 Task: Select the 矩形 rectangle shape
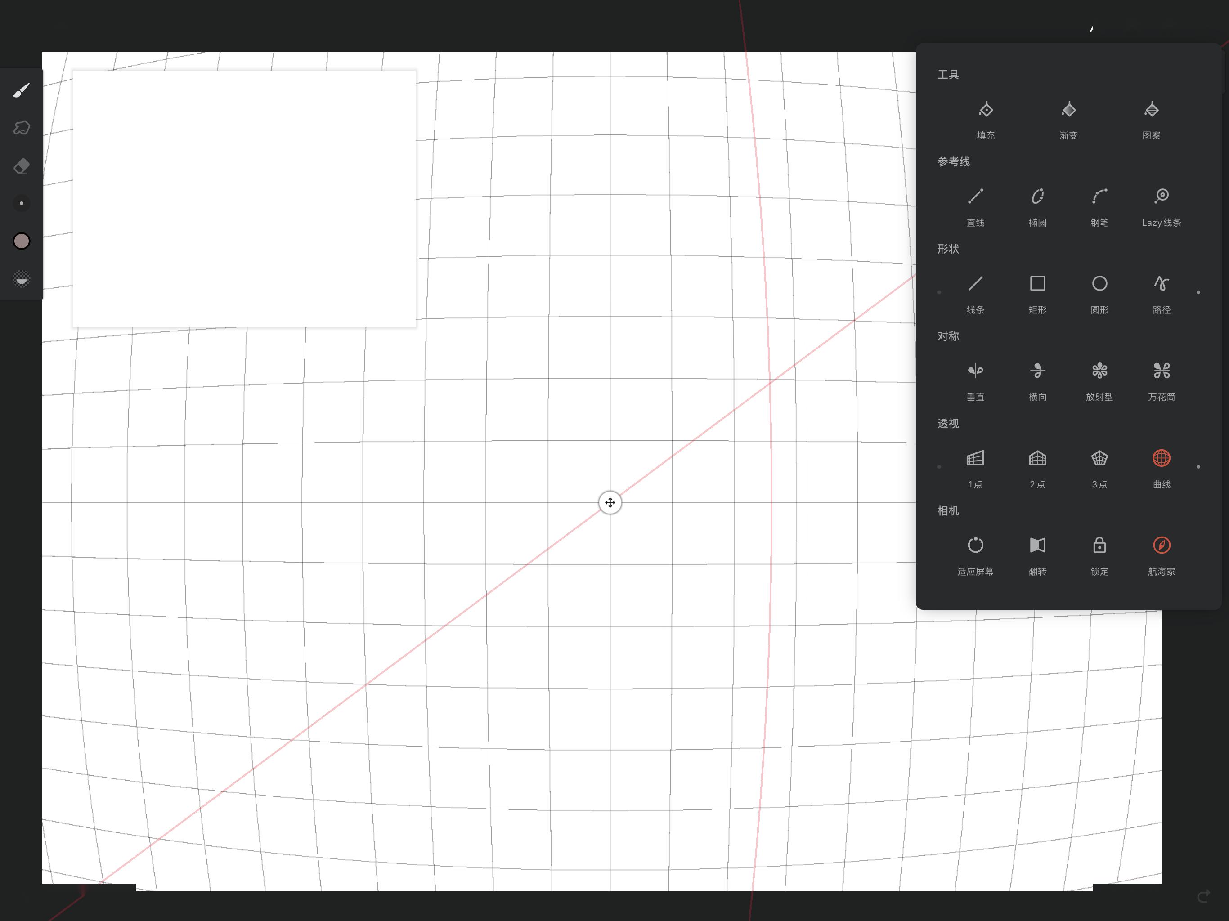1037,294
